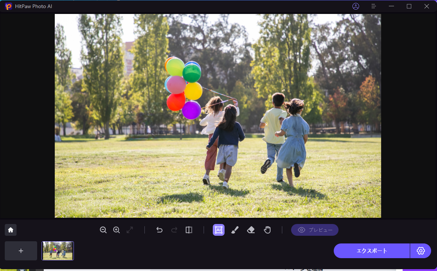
Task: Click the fit-to-screen expand arrows icon
Action: pos(130,230)
